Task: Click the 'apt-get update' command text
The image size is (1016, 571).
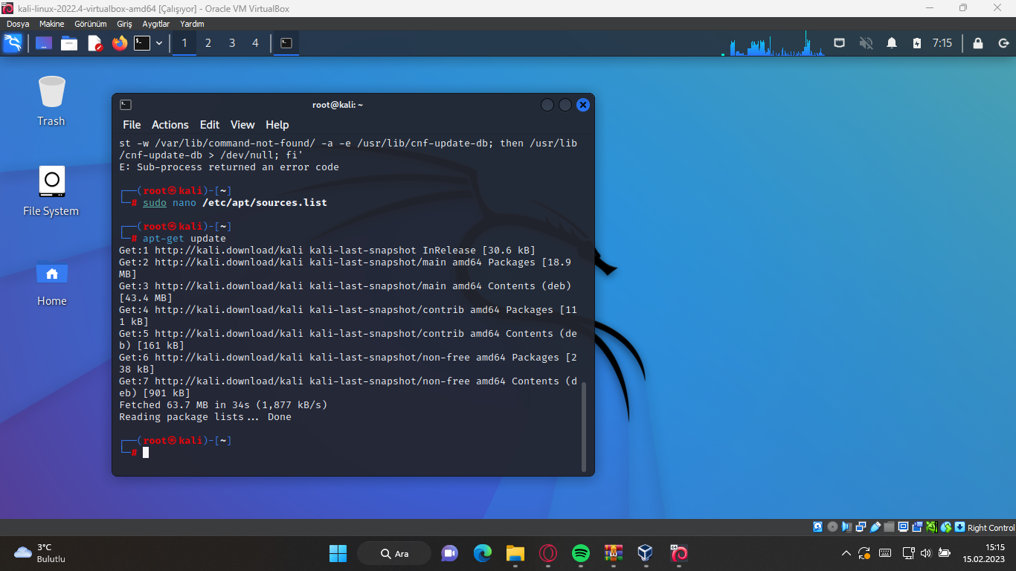Action: point(184,239)
